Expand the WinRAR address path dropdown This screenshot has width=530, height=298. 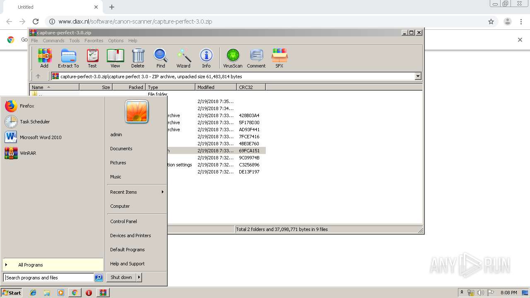(418, 76)
